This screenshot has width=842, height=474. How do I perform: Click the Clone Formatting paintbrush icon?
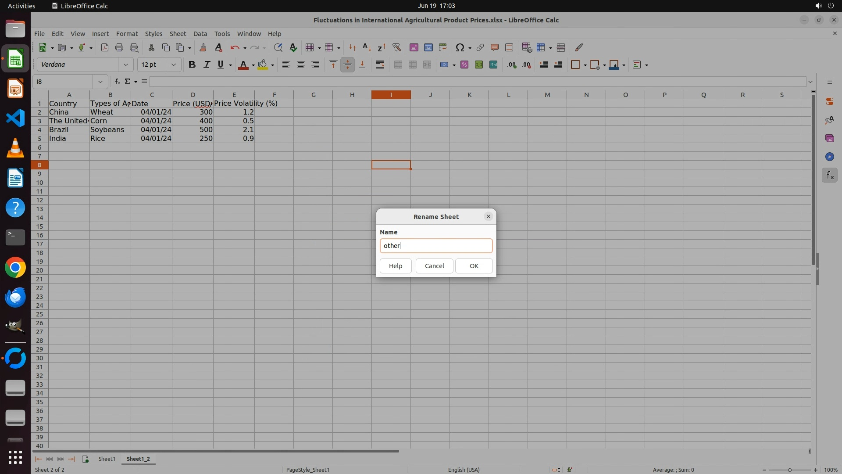pos(203,48)
